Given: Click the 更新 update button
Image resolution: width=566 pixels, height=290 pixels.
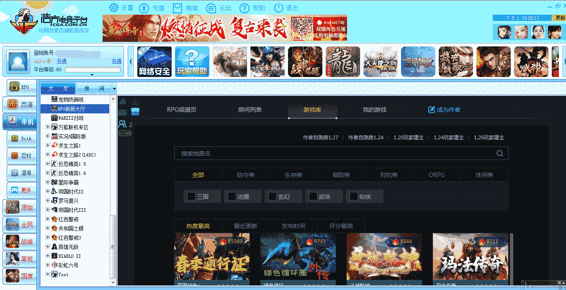Looking at the screenshot, I should point(560,18).
